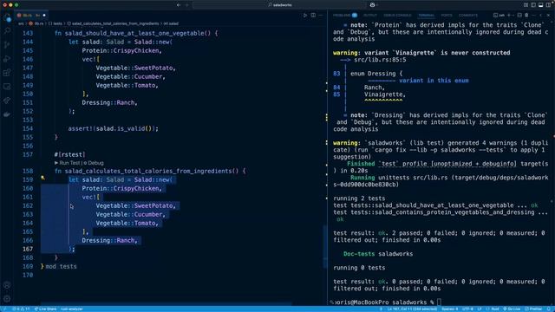
Task: Switch to the Comments panel tab
Action: [x=468, y=16]
